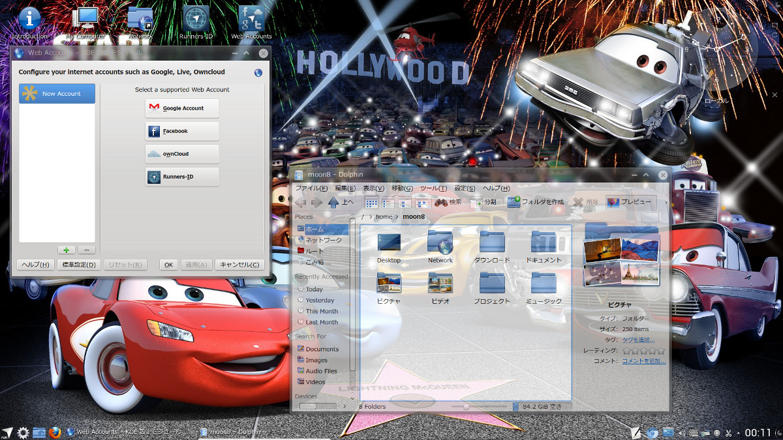The width and height of the screenshot is (783, 440).
Task: Open the ツール(T) menu in Dolphin
Action: (x=433, y=188)
